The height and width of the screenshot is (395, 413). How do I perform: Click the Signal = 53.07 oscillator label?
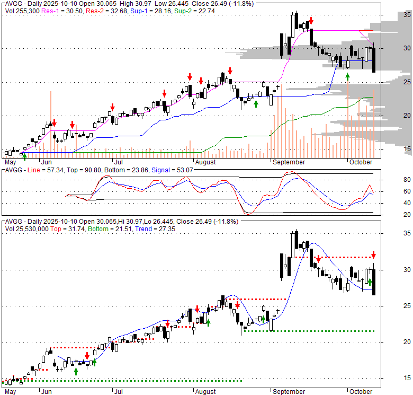[172, 170]
